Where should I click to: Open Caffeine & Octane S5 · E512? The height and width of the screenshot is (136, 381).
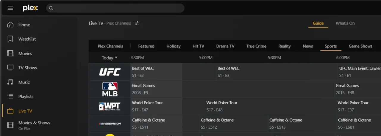pos(234,124)
